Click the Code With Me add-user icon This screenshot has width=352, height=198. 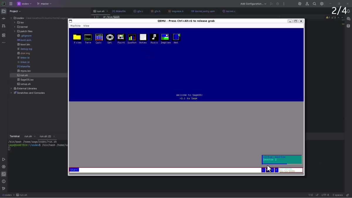pos(307,4)
